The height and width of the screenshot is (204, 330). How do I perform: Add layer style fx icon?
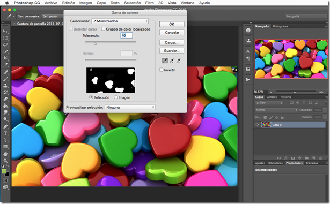[x=286, y=158]
